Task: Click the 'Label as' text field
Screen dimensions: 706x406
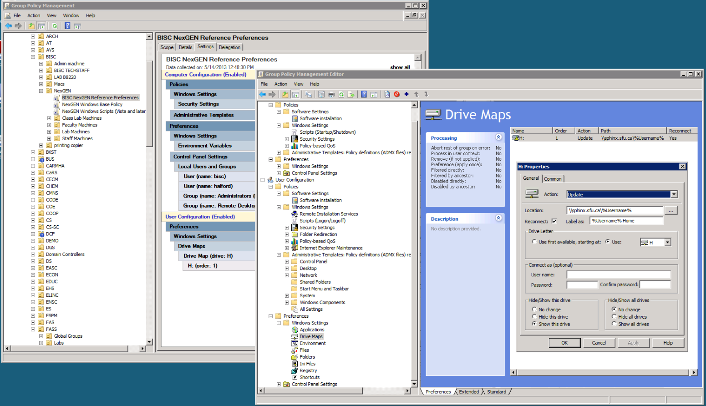Action: click(x=626, y=221)
